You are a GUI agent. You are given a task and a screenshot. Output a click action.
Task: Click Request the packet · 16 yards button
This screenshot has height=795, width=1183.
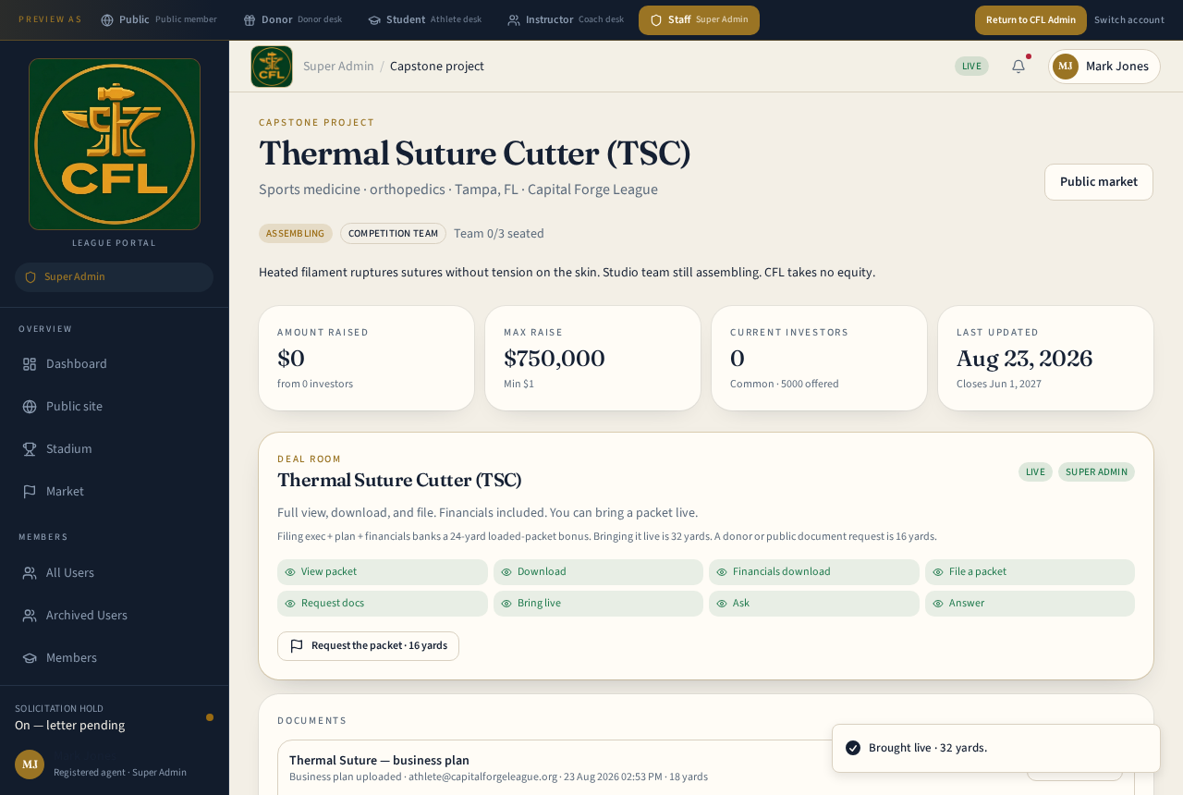pyautogui.click(x=368, y=646)
